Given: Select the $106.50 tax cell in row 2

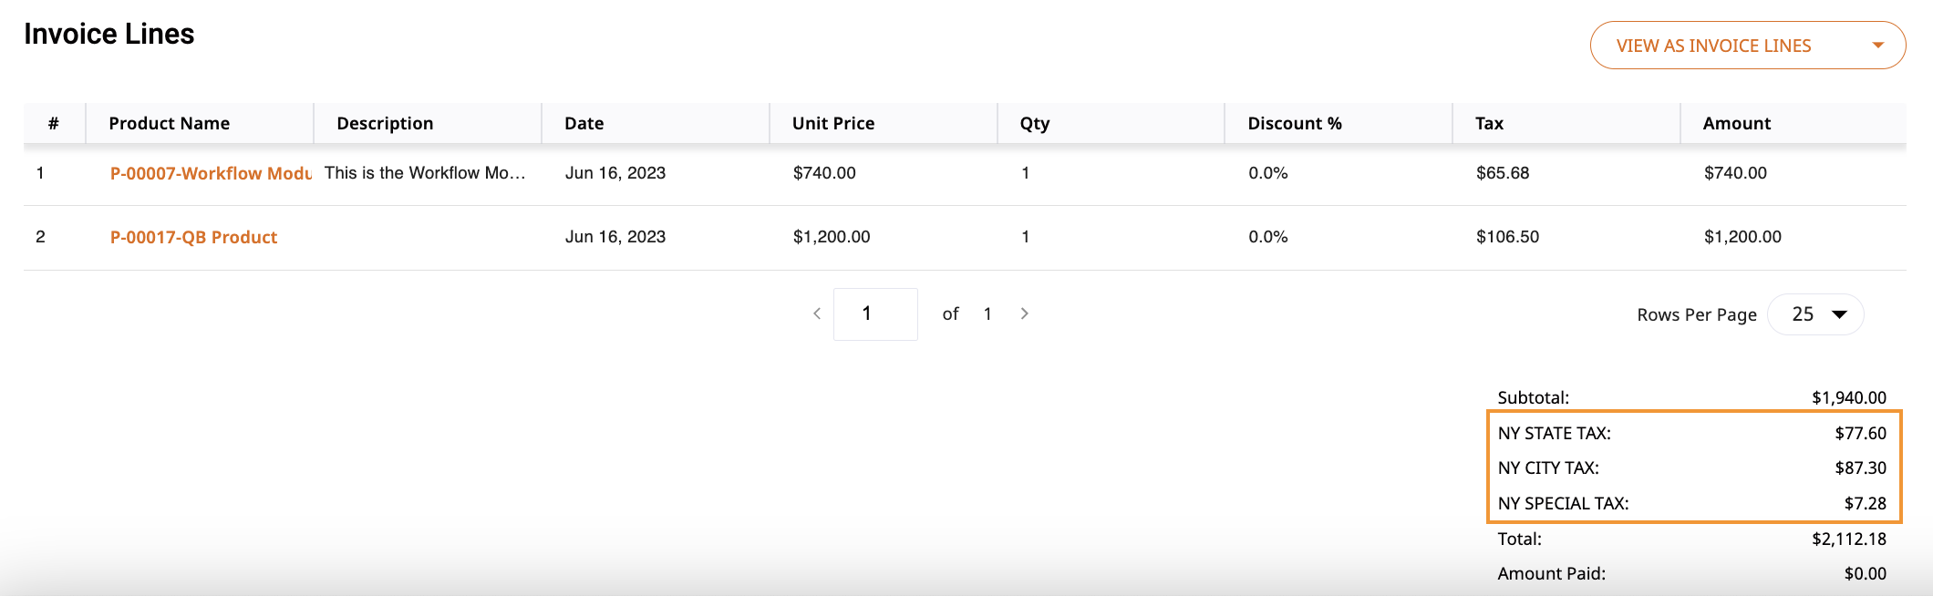Looking at the screenshot, I should [1508, 237].
